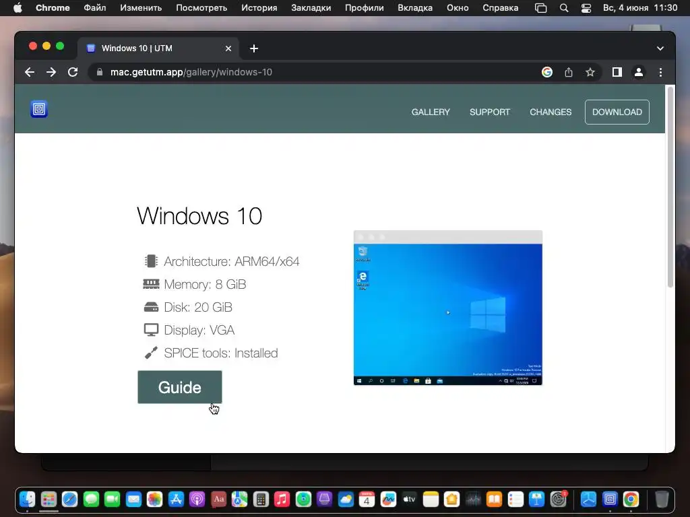Open Mail from the Dock
The image size is (690, 517).
tap(133, 499)
